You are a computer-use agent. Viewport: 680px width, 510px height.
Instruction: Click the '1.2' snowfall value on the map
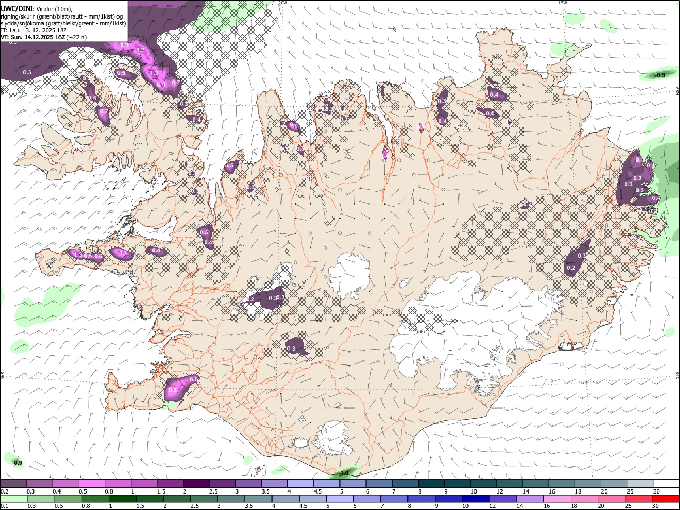point(141,50)
